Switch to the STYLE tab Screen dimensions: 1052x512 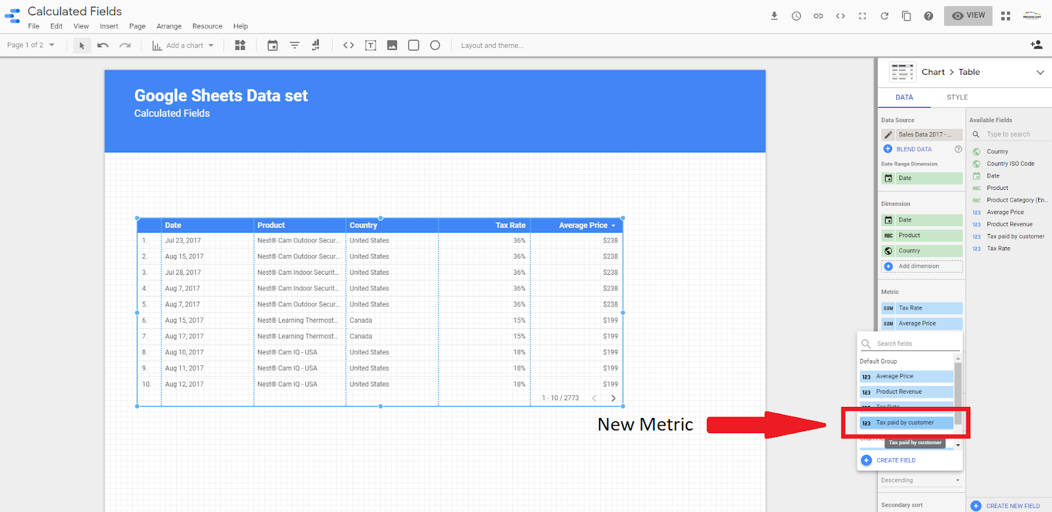tap(957, 97)
